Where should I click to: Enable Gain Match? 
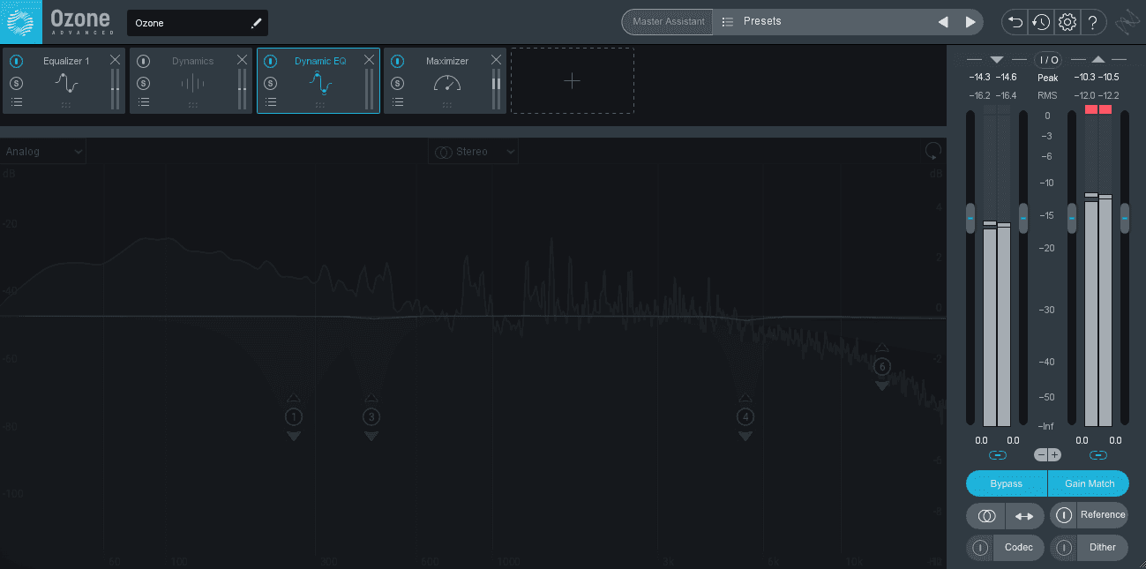point(1089,483)
